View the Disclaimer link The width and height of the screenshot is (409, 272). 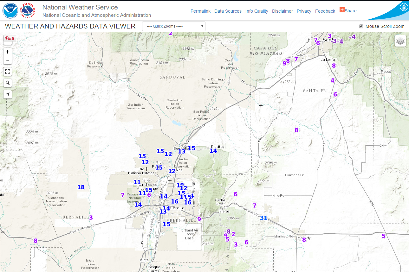tap(282, 11)
